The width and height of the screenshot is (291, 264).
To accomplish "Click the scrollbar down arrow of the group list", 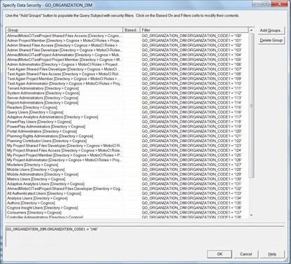I will pos(251,215).
